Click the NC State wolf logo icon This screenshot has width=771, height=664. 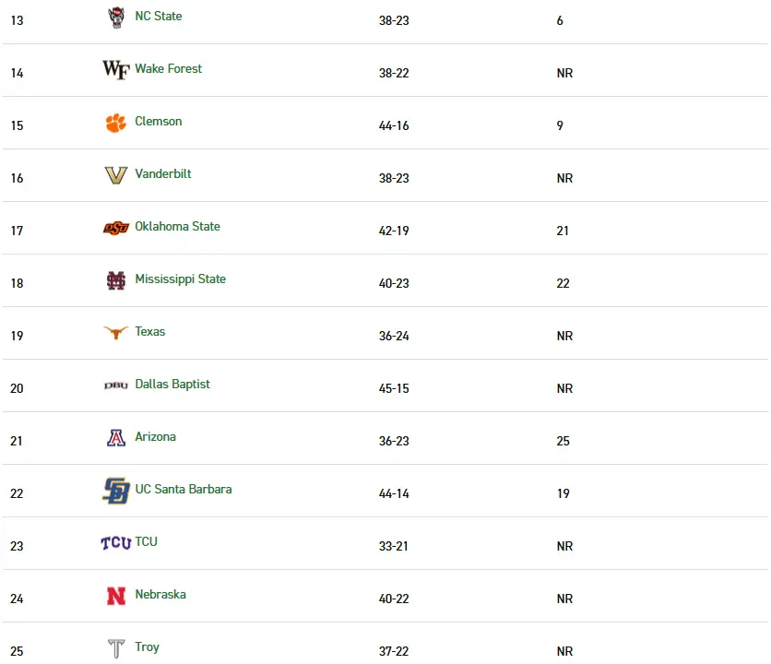point(116,18)
